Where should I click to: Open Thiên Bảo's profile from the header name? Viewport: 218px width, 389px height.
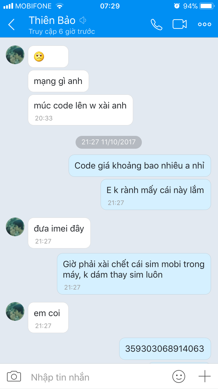click(52, 20)
